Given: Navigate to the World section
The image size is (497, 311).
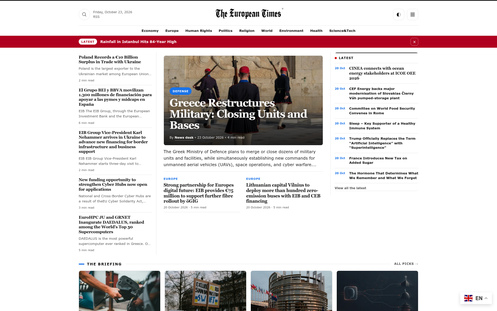Looking at the screenshot, I should [267, 31].
